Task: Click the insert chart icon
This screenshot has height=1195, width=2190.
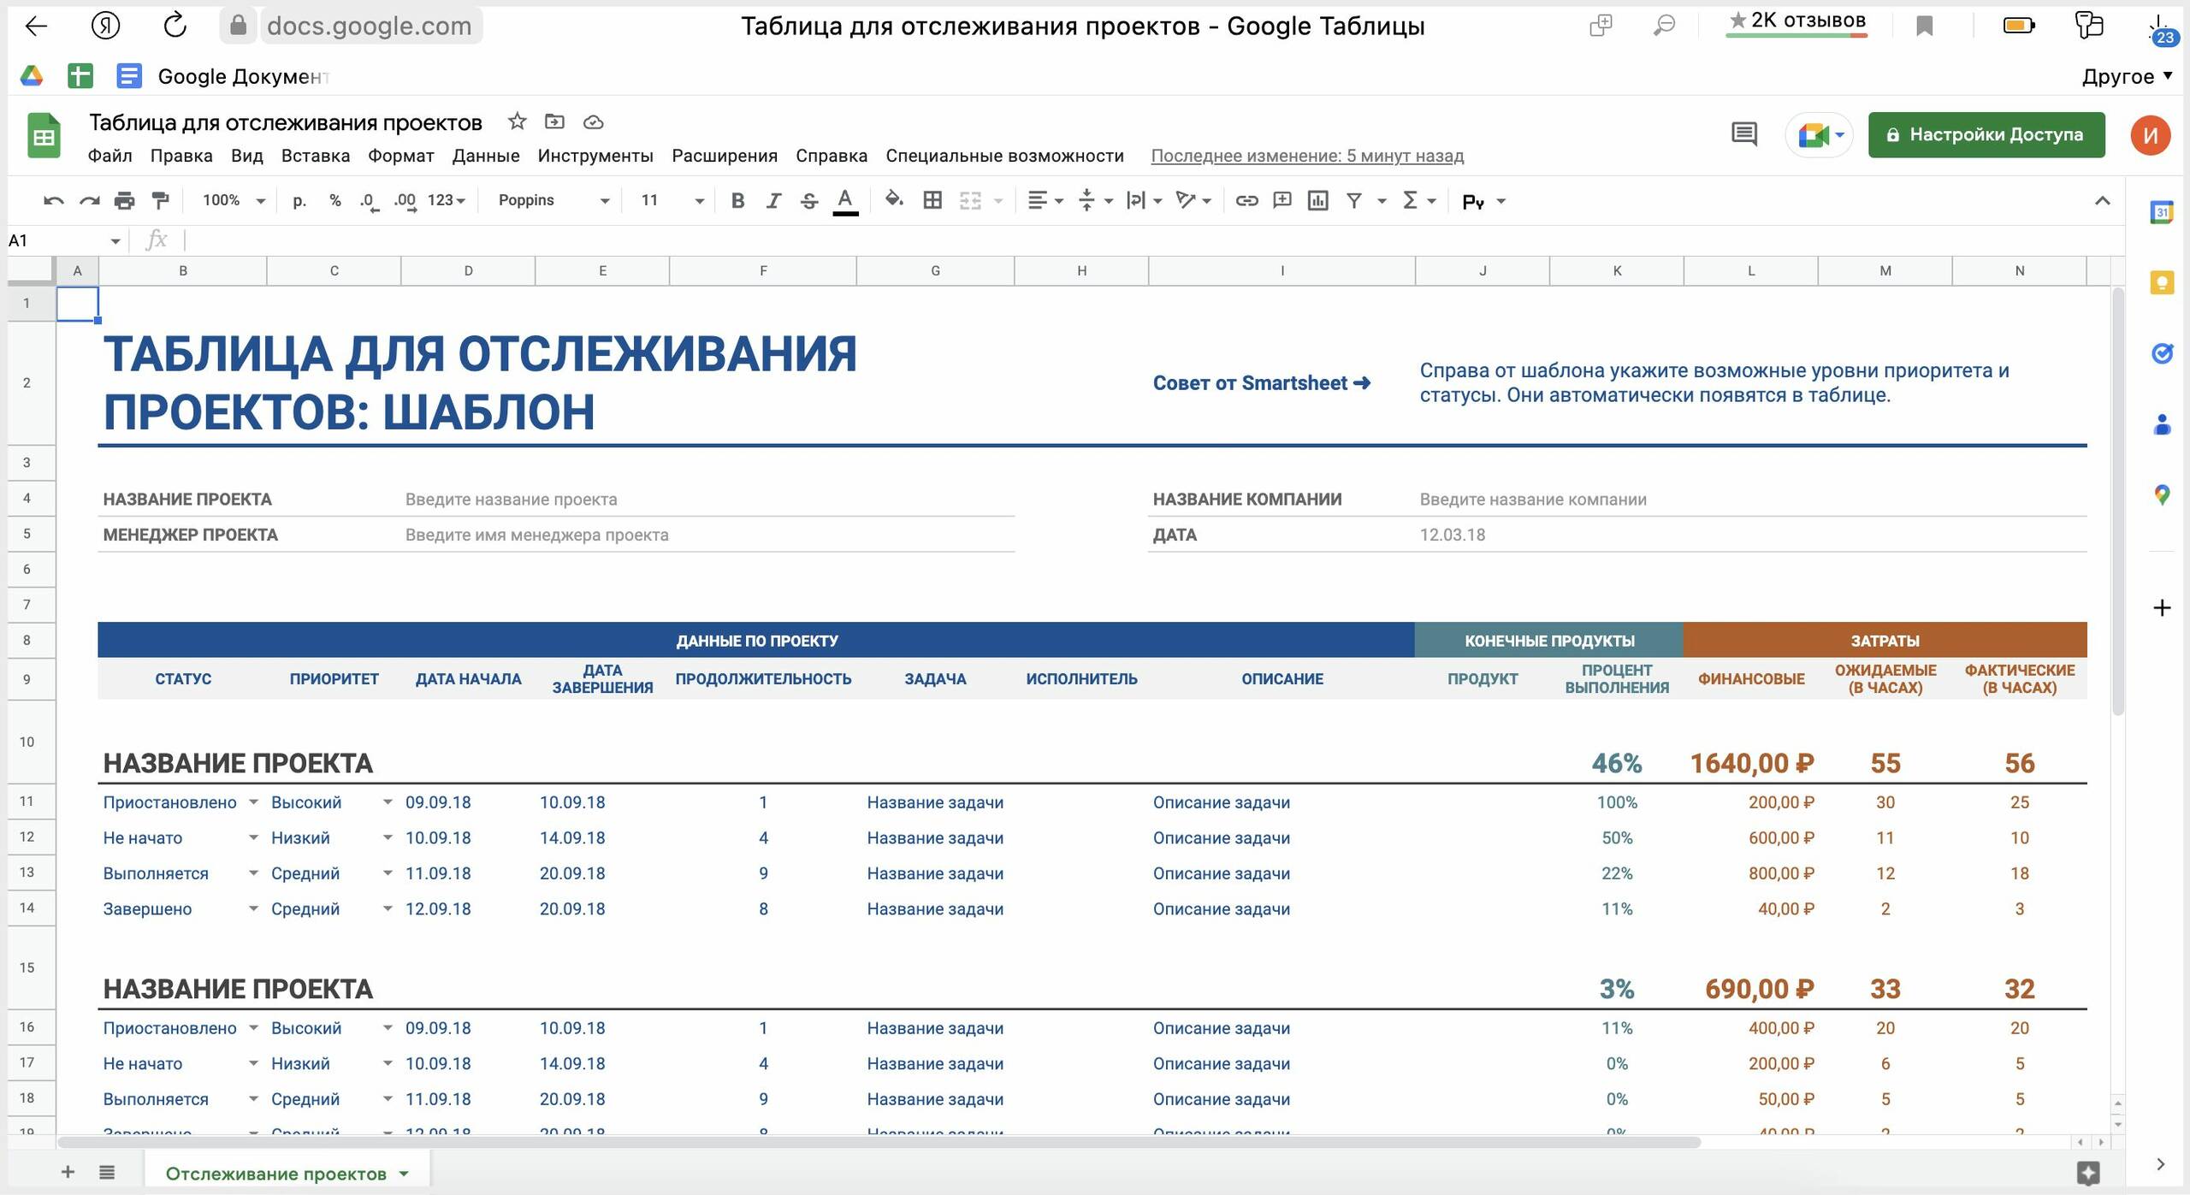Action: [1317, 200]
